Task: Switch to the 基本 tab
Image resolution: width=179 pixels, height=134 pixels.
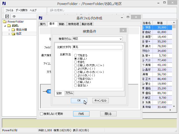Action: tap(52, 24)
